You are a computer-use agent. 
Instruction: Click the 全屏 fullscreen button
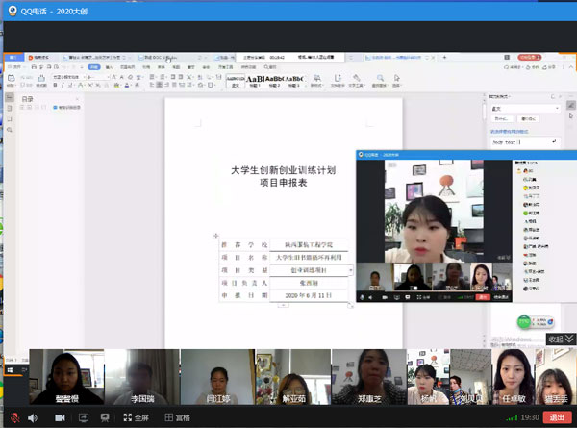135,418
